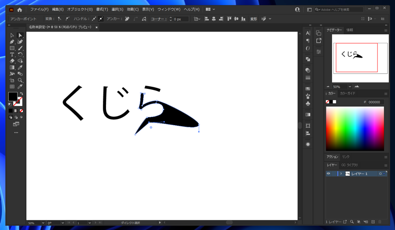
Task: Open the Character panel icon in dock
Action: point(308,33)
